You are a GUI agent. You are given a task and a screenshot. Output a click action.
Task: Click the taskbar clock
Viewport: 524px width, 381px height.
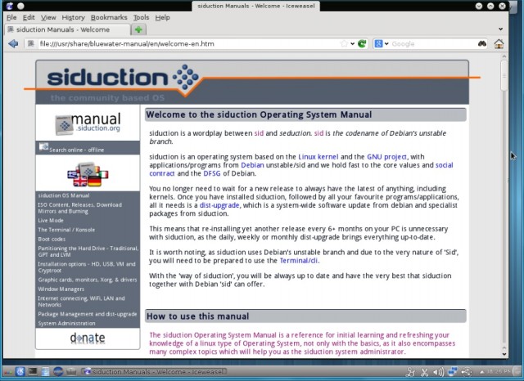[x=499, y=371]
